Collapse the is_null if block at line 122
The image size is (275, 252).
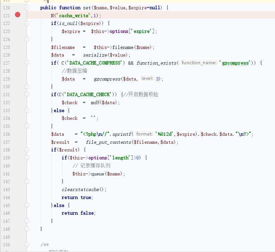pos(27,23)
